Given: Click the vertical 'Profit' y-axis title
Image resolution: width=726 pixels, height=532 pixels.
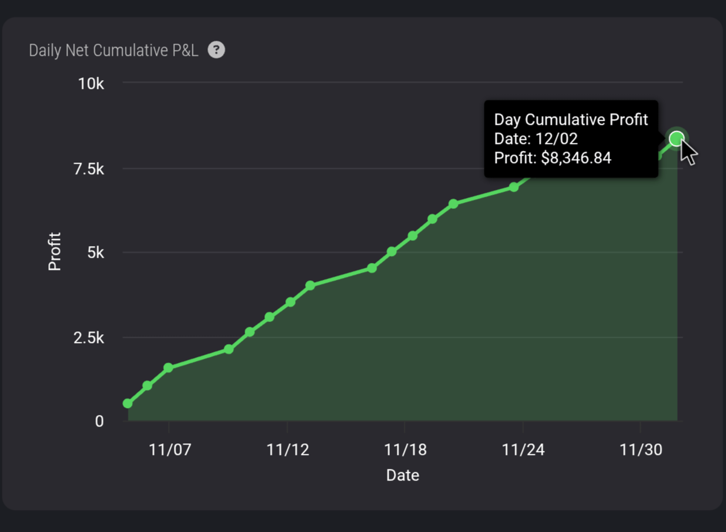Looking at the screenshot, I should click(x=54, y=252).
